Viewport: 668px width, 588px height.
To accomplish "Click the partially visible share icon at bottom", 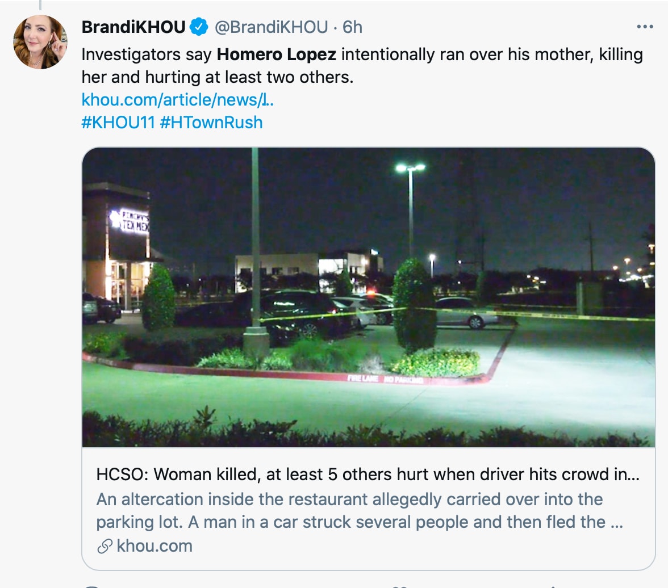I will coord(554,586).
